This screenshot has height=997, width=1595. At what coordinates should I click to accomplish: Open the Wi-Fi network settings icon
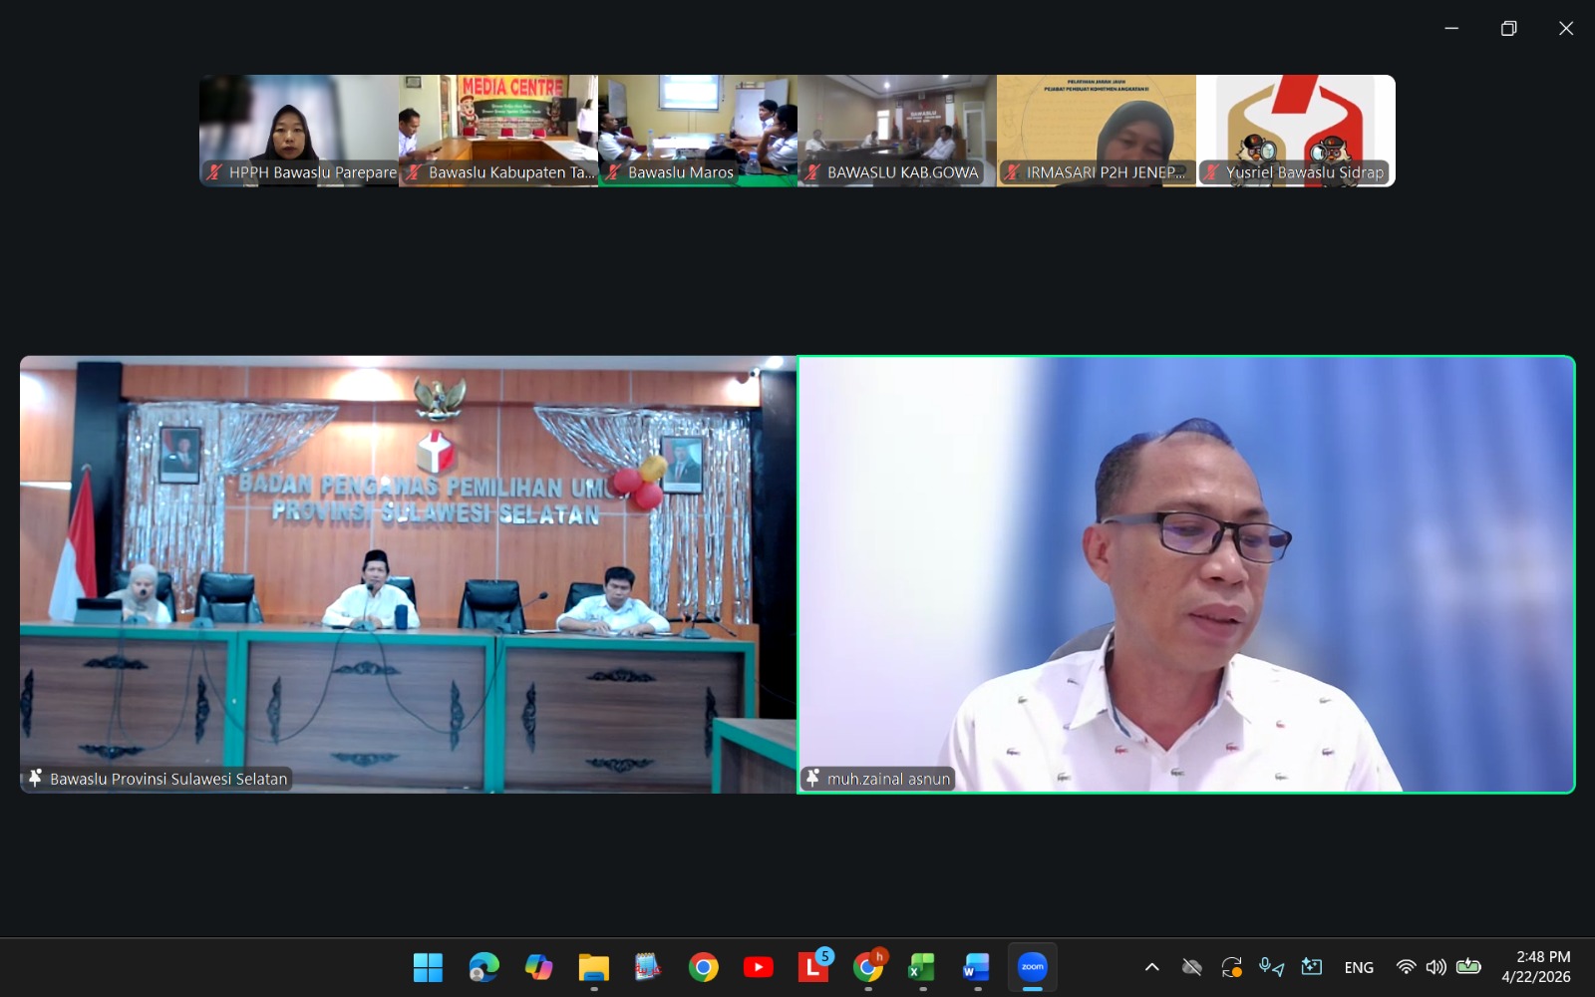(x=1406, y=967)
